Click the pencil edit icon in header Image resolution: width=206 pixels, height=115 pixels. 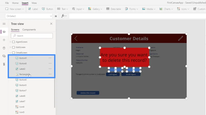(x=181, y=38)
